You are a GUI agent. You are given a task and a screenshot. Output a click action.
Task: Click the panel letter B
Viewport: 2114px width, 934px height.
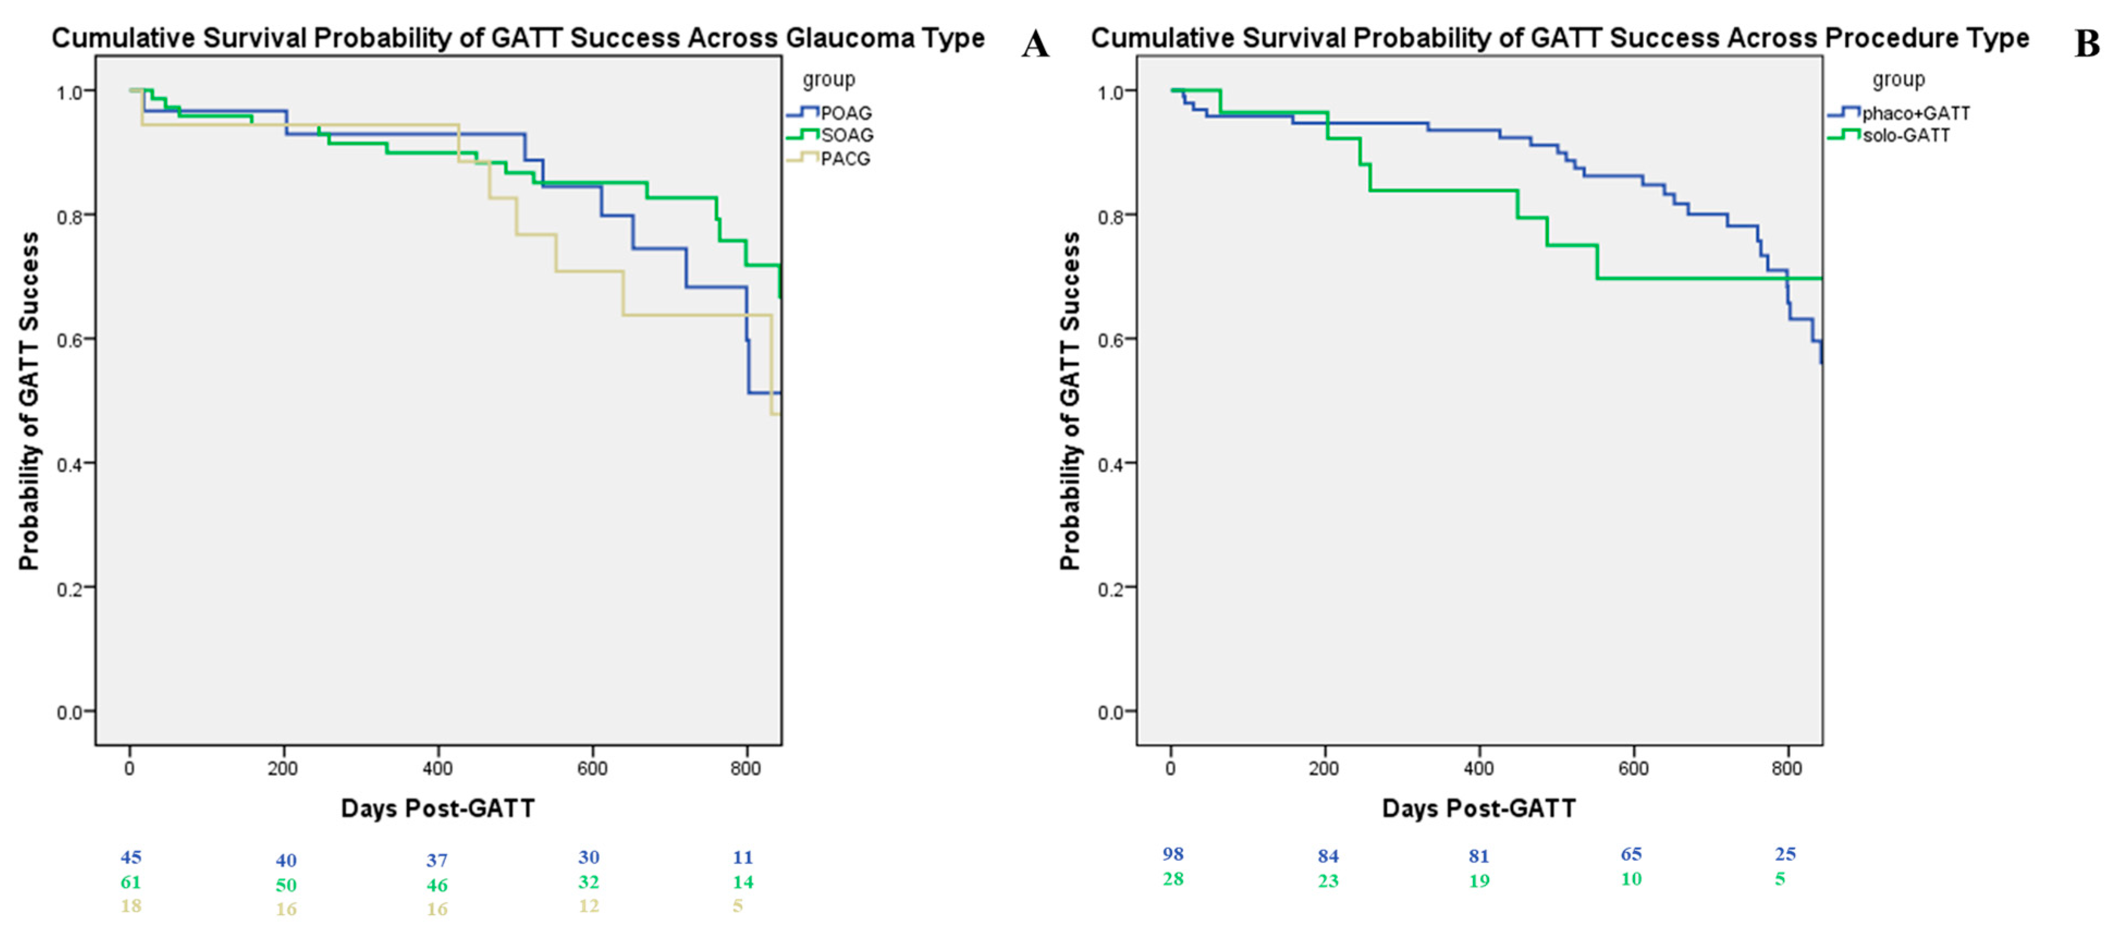(x=2087, y=44)
